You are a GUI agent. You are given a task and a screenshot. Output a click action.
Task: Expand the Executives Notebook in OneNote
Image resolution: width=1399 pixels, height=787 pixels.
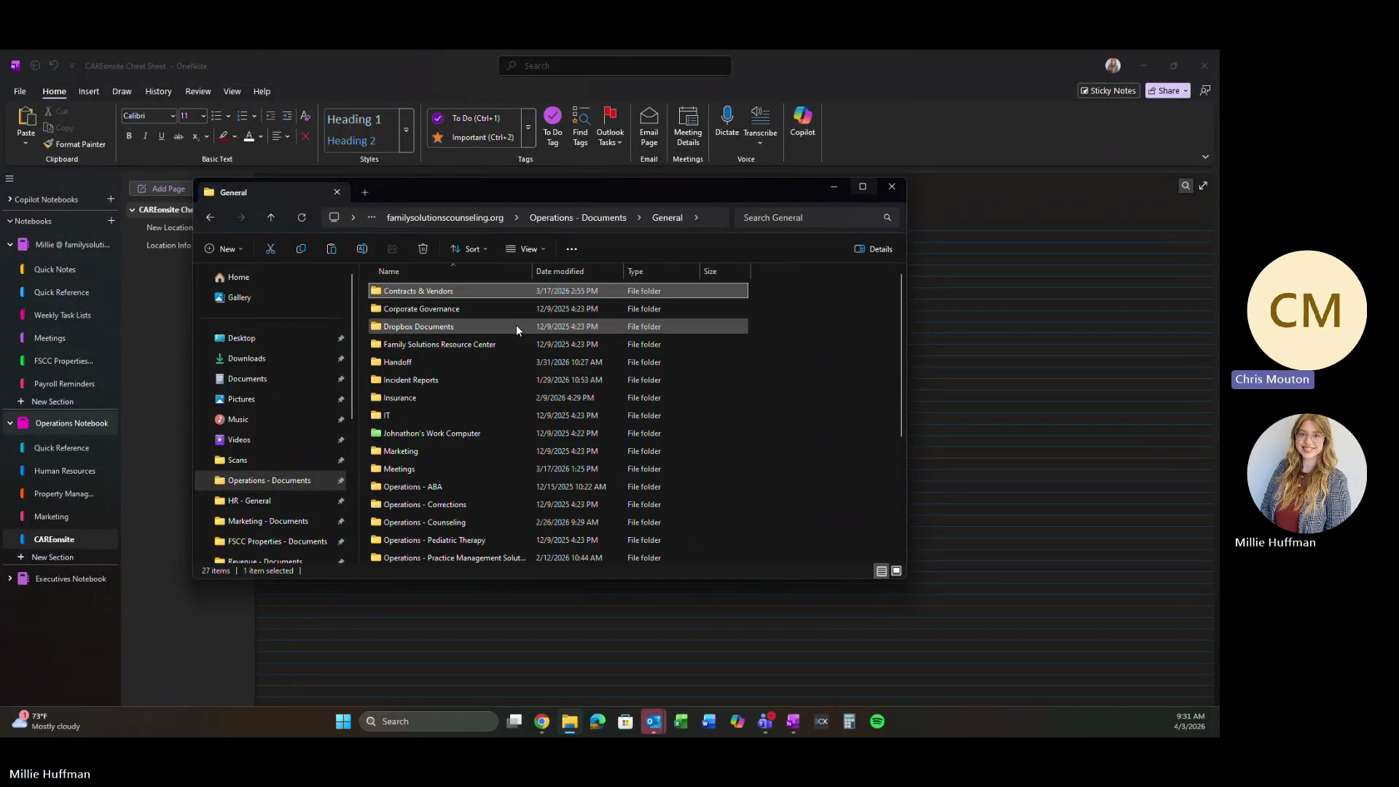pos(10,579)
